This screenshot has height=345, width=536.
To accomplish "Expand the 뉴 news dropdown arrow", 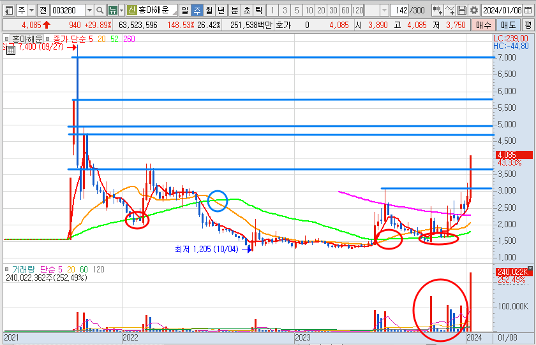I will point(121,11).
